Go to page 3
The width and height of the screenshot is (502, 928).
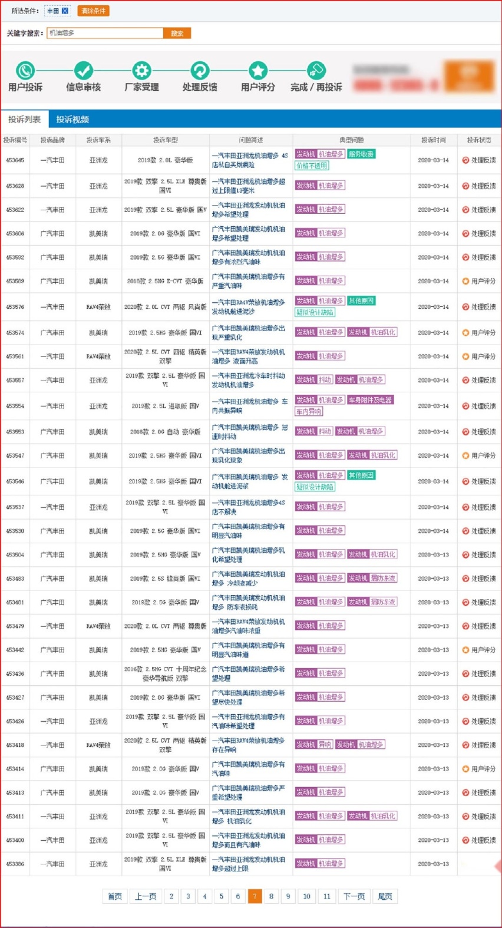(x=188, y=896)
